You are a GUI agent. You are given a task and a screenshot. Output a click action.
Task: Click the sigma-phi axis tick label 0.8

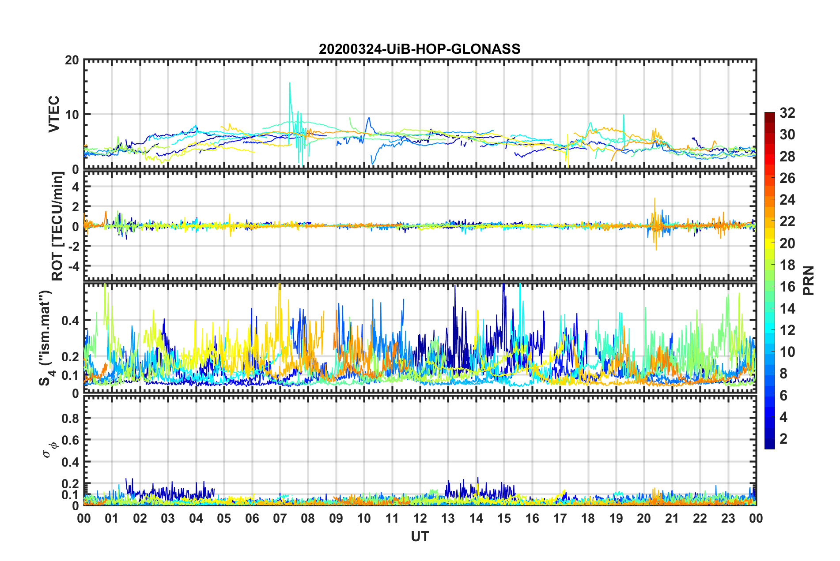pyautogui.click(x=70, y=418)
